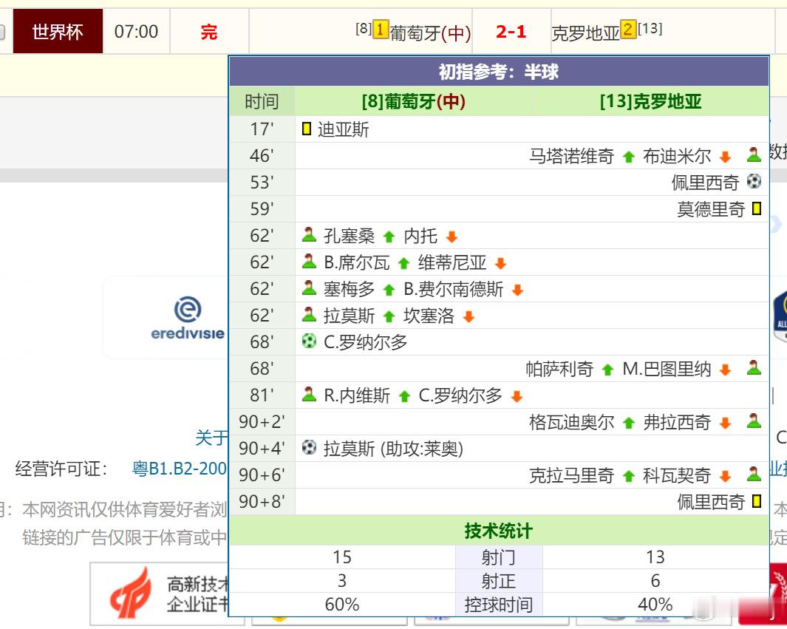Image resolution: width=787 pixels, height=629 pixels.
Task: Click orange down arrow next to B.费尔南德斯
Action: pos(518,290)
